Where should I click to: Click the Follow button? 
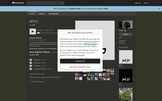pyautogui.click(x=126, y=34)
